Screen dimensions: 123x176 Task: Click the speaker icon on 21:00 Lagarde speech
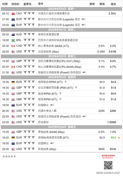pyautogui.click(x=83, y=19)
